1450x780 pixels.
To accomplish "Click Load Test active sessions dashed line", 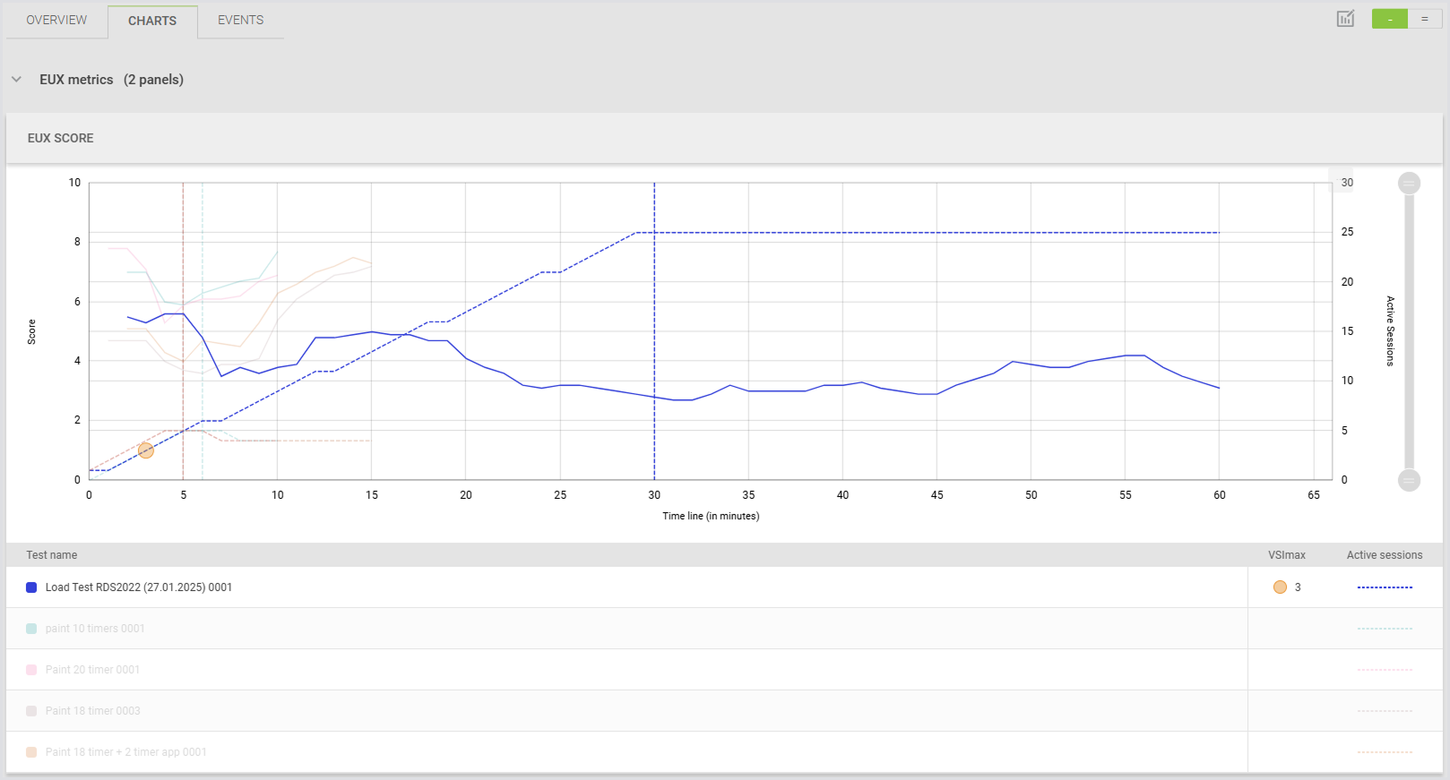I will tap(1385, 587).
